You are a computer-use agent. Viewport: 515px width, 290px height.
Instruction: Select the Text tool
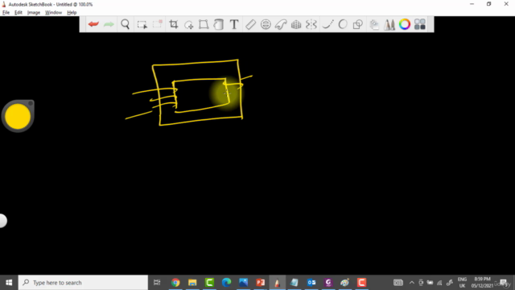(x=234, y=24)
